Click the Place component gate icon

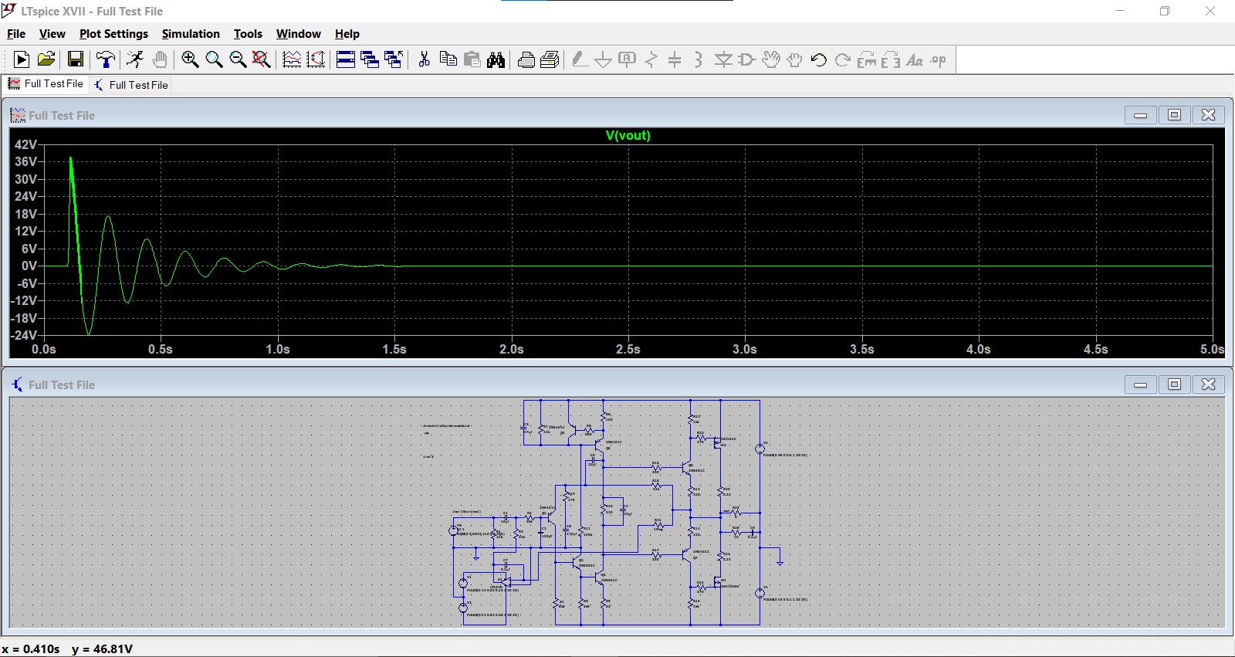tap(747, 59)
